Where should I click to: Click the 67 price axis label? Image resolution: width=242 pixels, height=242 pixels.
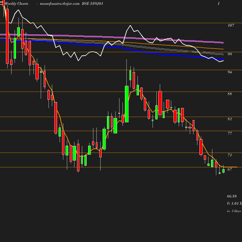[229, 169]
